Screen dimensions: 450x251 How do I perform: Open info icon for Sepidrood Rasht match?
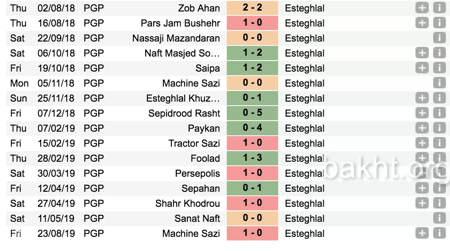[439, 113]
